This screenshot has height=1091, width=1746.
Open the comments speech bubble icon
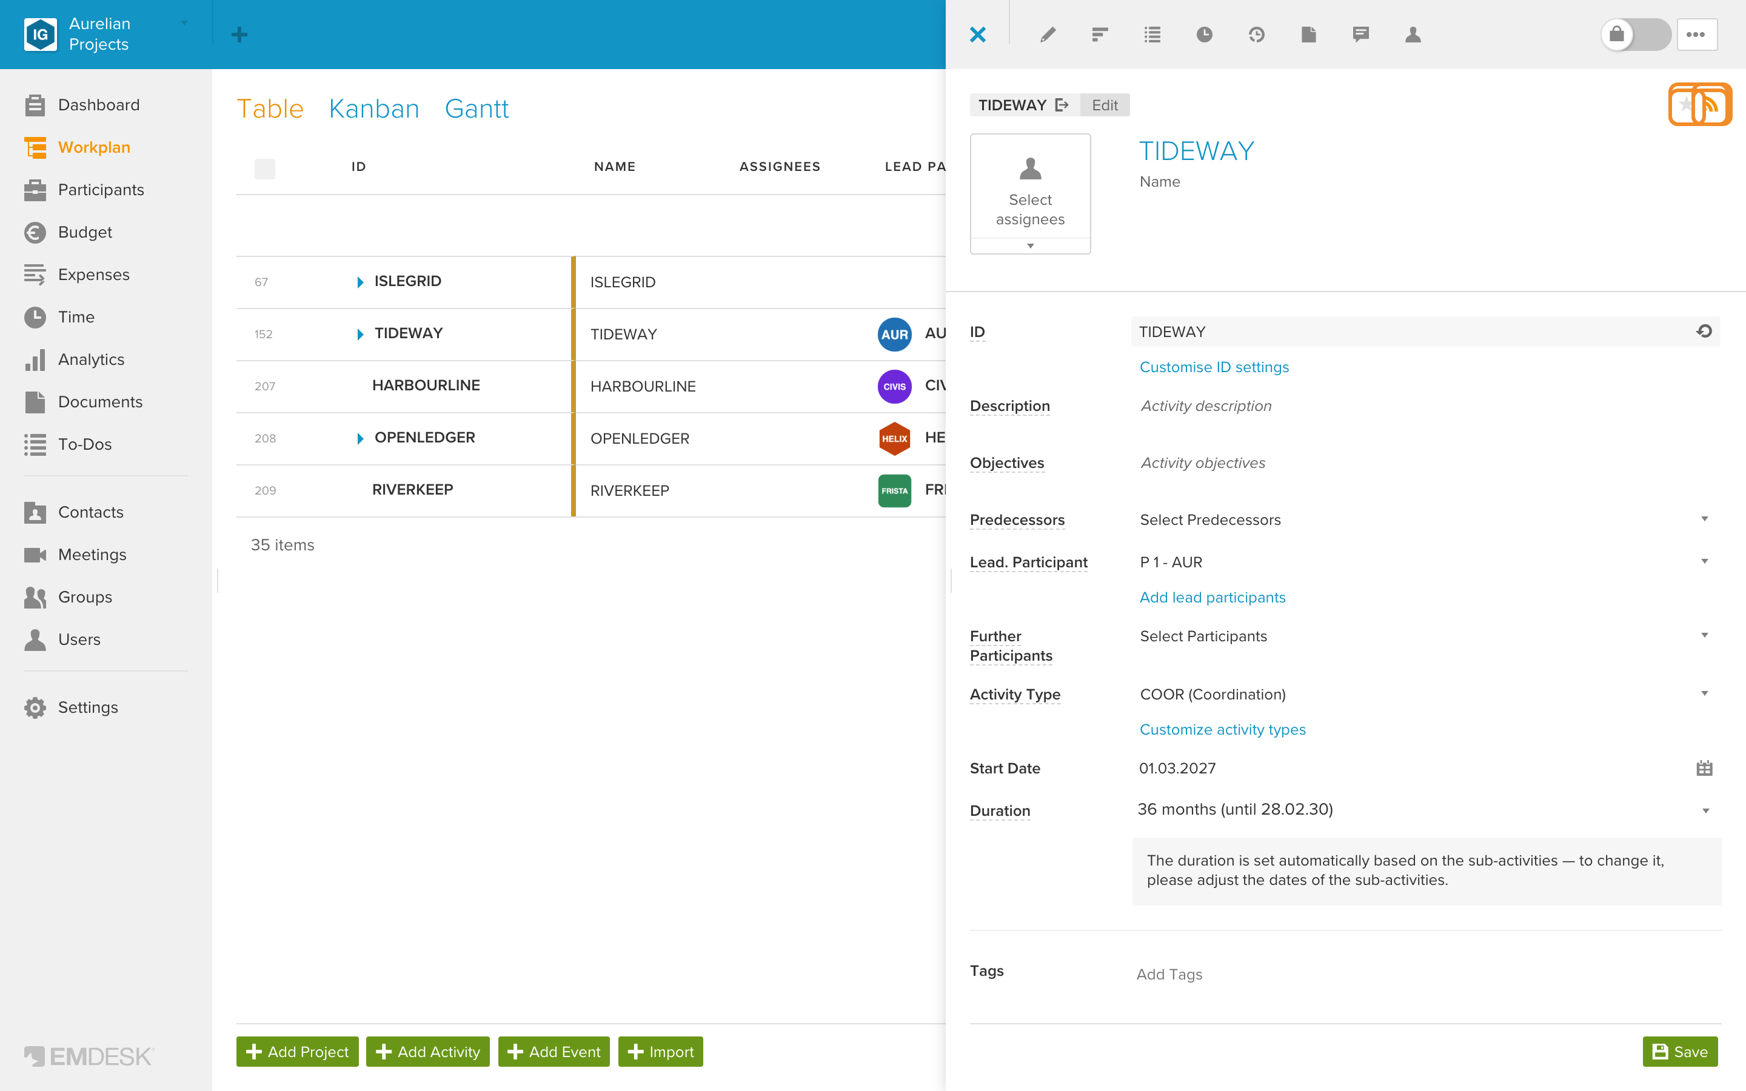(1360, 35)
